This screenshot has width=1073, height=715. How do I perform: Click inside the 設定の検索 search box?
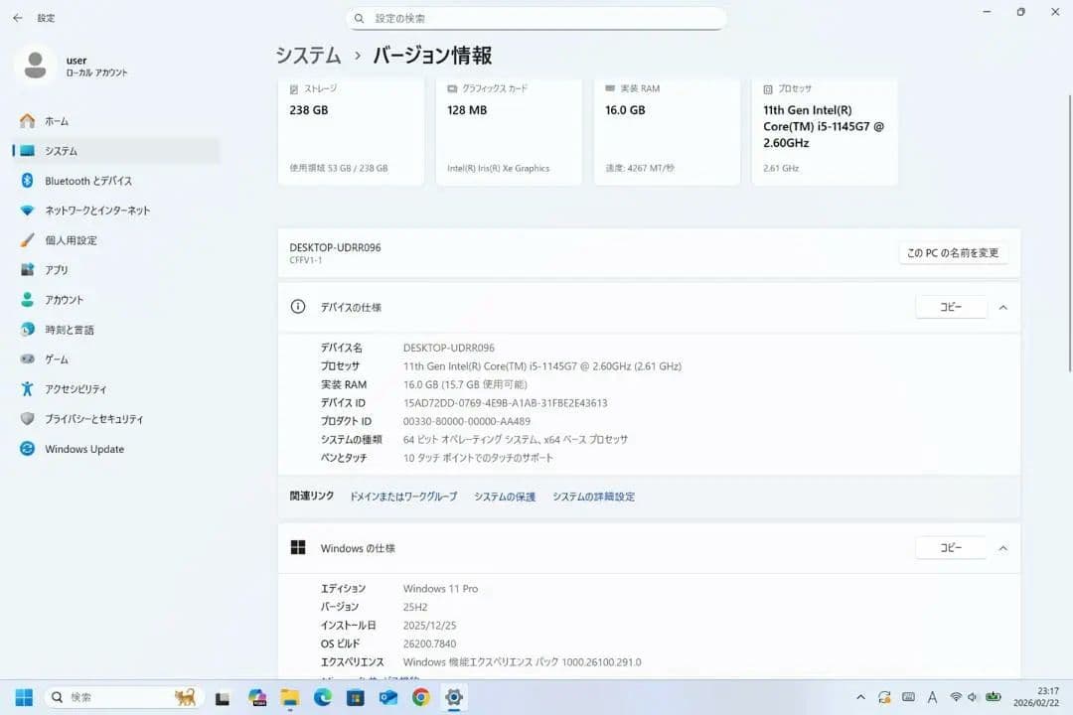[536, 18]
